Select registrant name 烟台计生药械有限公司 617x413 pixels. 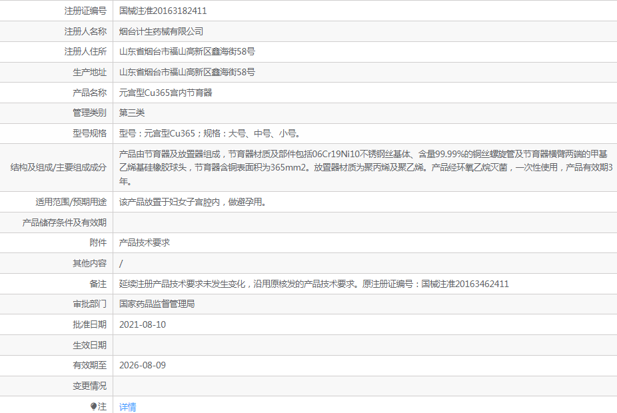161,31
